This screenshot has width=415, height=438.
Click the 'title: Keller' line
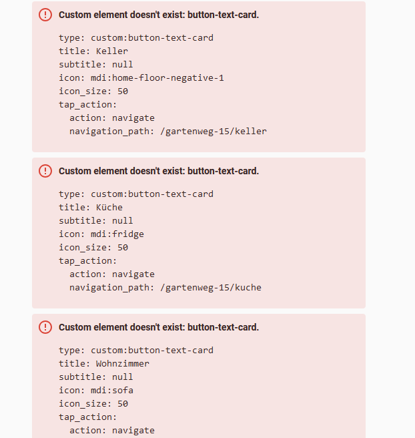[x=93, y=51]
